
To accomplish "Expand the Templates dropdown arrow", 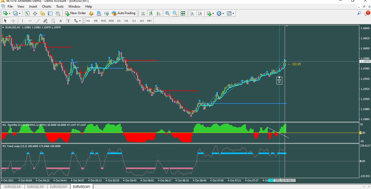I will [x=233, y=13].
